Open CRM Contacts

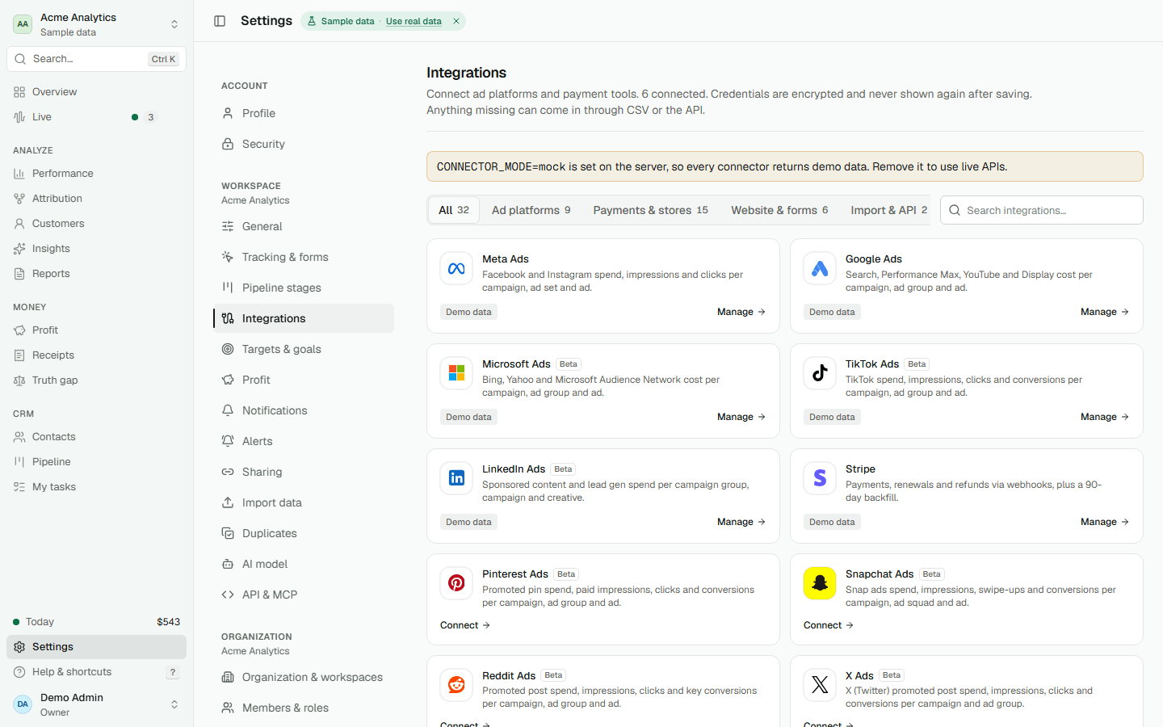coord(96,437)
